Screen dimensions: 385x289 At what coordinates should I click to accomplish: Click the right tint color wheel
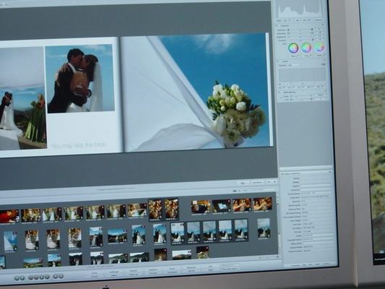319,47
